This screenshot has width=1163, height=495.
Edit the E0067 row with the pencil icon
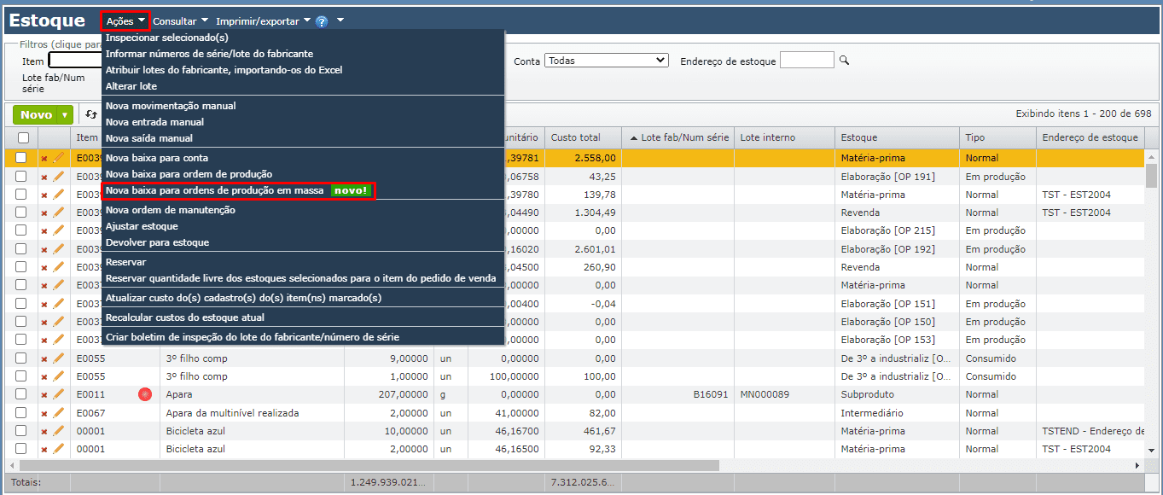(59, 413)
